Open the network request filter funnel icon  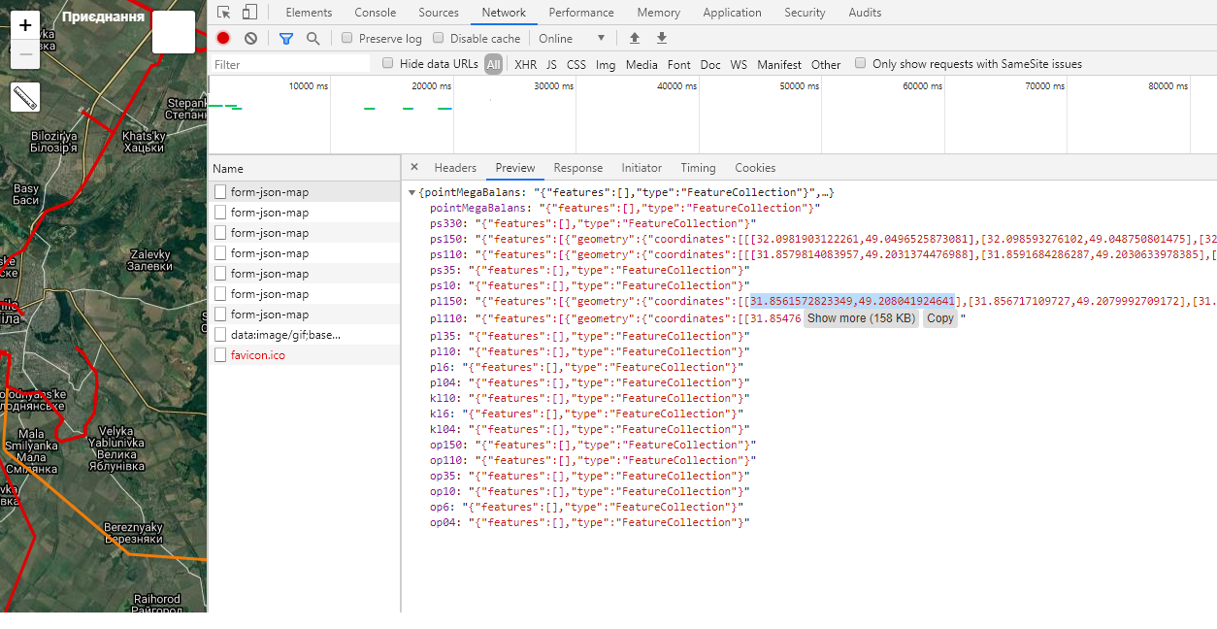284,37
